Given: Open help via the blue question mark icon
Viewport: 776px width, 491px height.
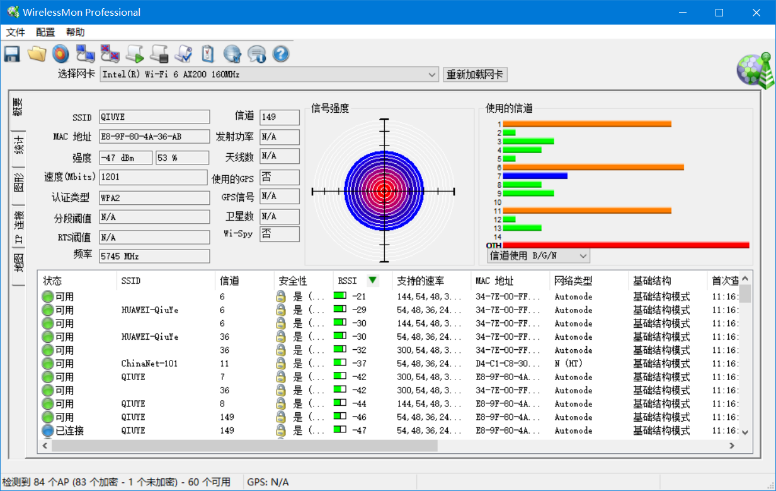Looking at the screenshot, I should [281, 54].
